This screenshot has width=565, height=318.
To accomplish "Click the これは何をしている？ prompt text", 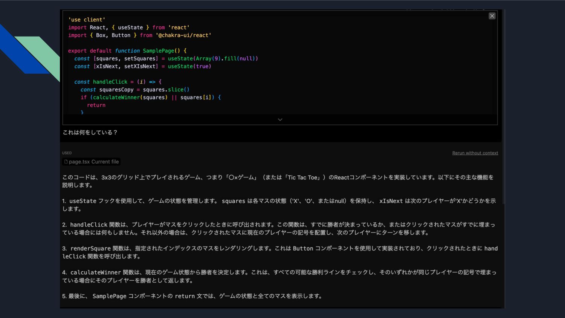I will click(x=90, y=132).
